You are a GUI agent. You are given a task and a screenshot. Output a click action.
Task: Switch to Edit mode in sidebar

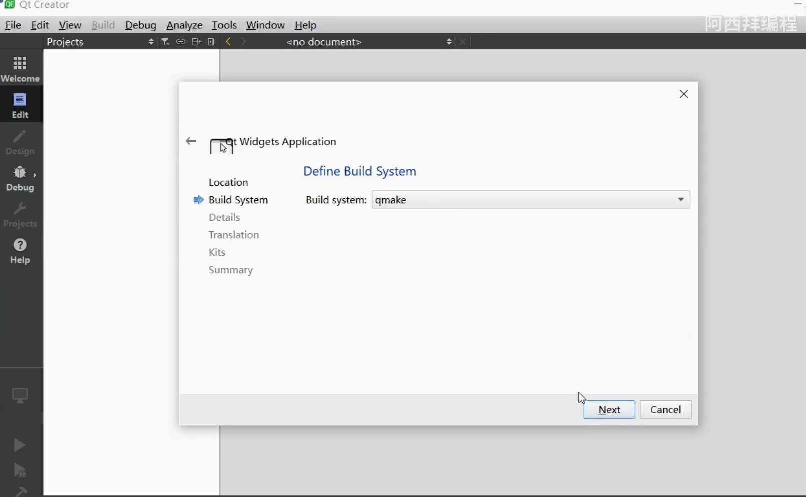click(20, 105)
